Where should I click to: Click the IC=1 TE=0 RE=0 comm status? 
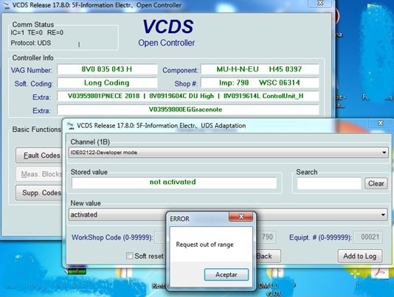(37, 32)
